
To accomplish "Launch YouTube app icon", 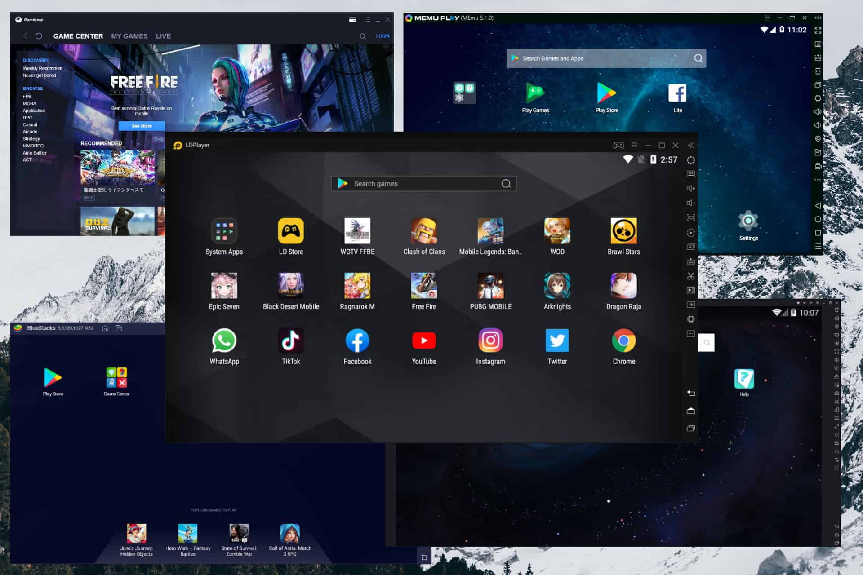I will point(424,341).
